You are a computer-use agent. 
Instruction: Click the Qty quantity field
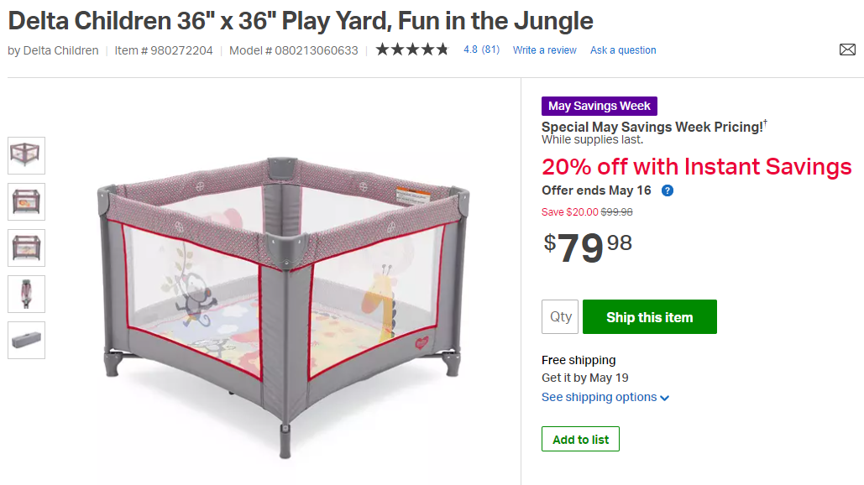click(x=560, y=316)
